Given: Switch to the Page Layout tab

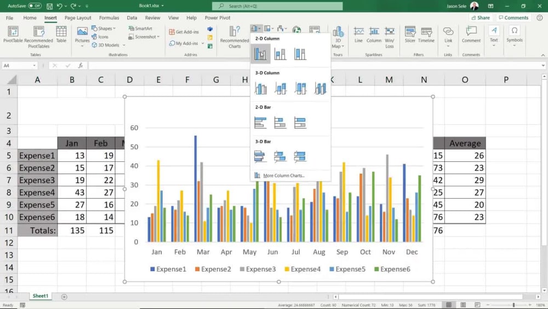Looking at the screenshot, I should (78, 18).
